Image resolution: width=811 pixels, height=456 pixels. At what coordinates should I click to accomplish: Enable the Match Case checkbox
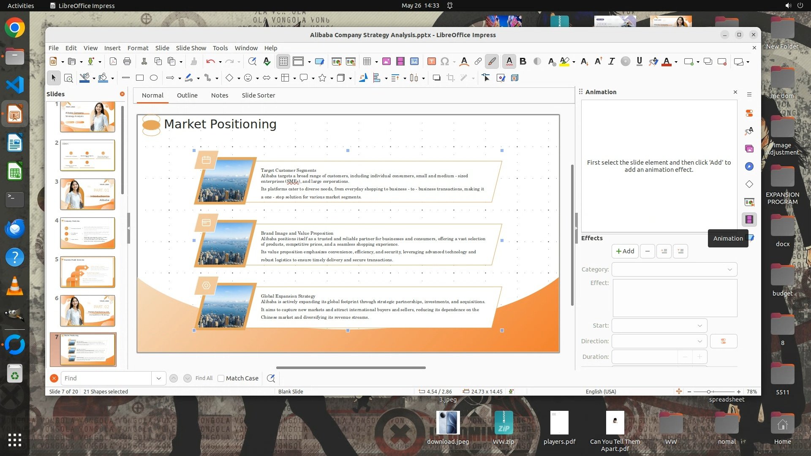(x=221, y=378)
